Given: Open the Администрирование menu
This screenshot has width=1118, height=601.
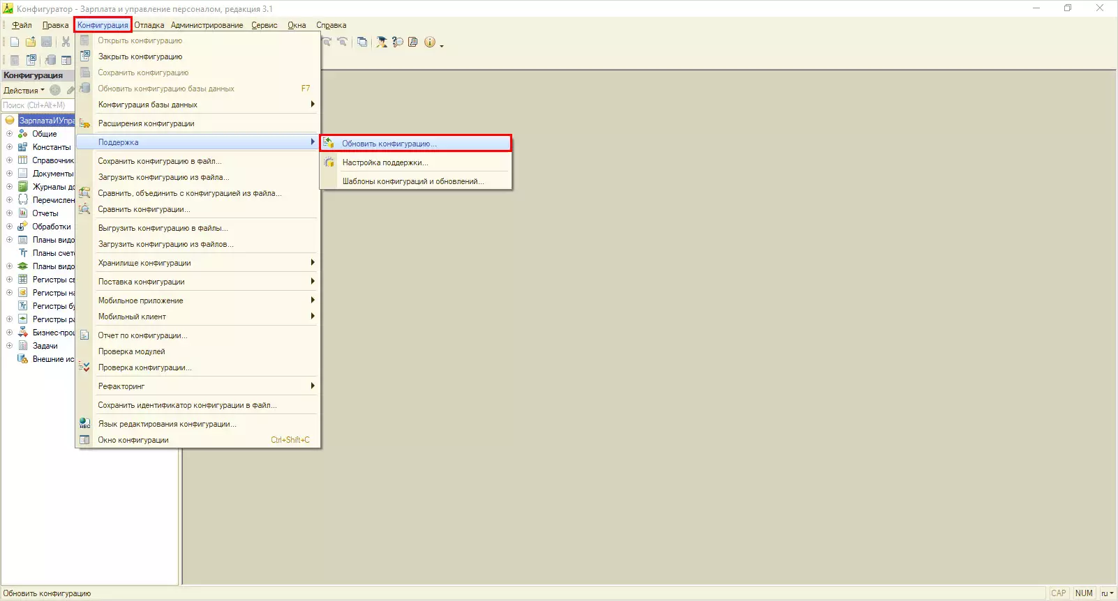Looking at the screenshot, I should pyautogui.click(x=207, y=25).
